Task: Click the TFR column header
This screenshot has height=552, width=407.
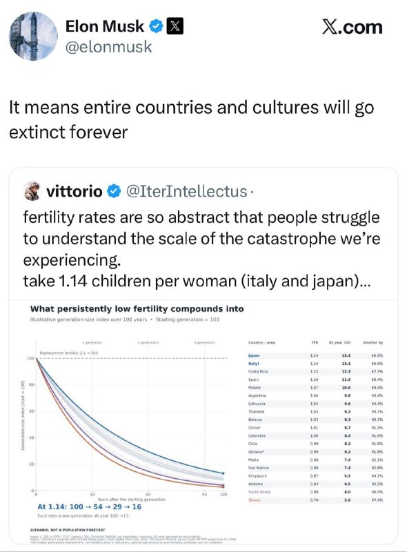Action: click(x=315, y=342)
